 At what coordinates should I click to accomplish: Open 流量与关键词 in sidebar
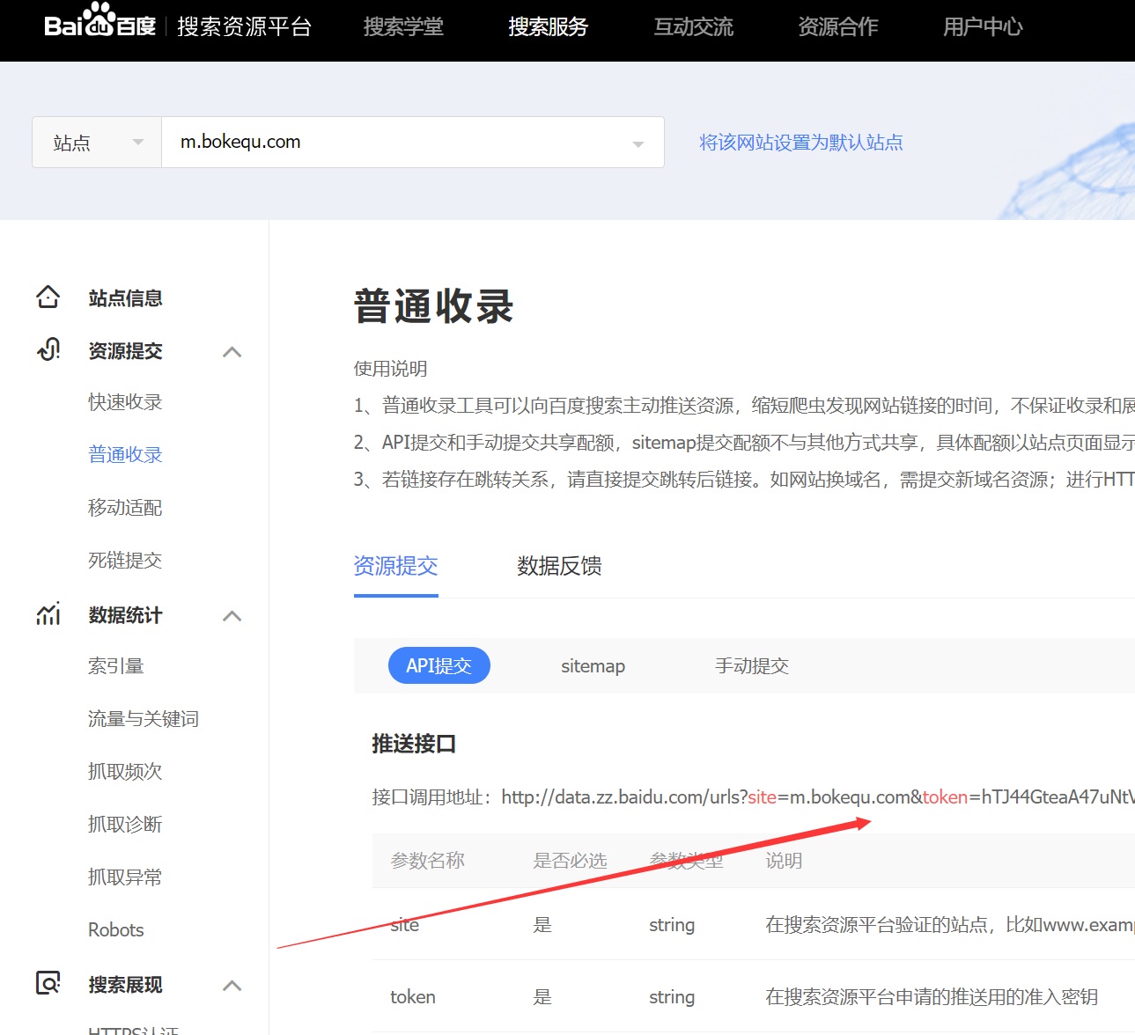coord(144,719)
